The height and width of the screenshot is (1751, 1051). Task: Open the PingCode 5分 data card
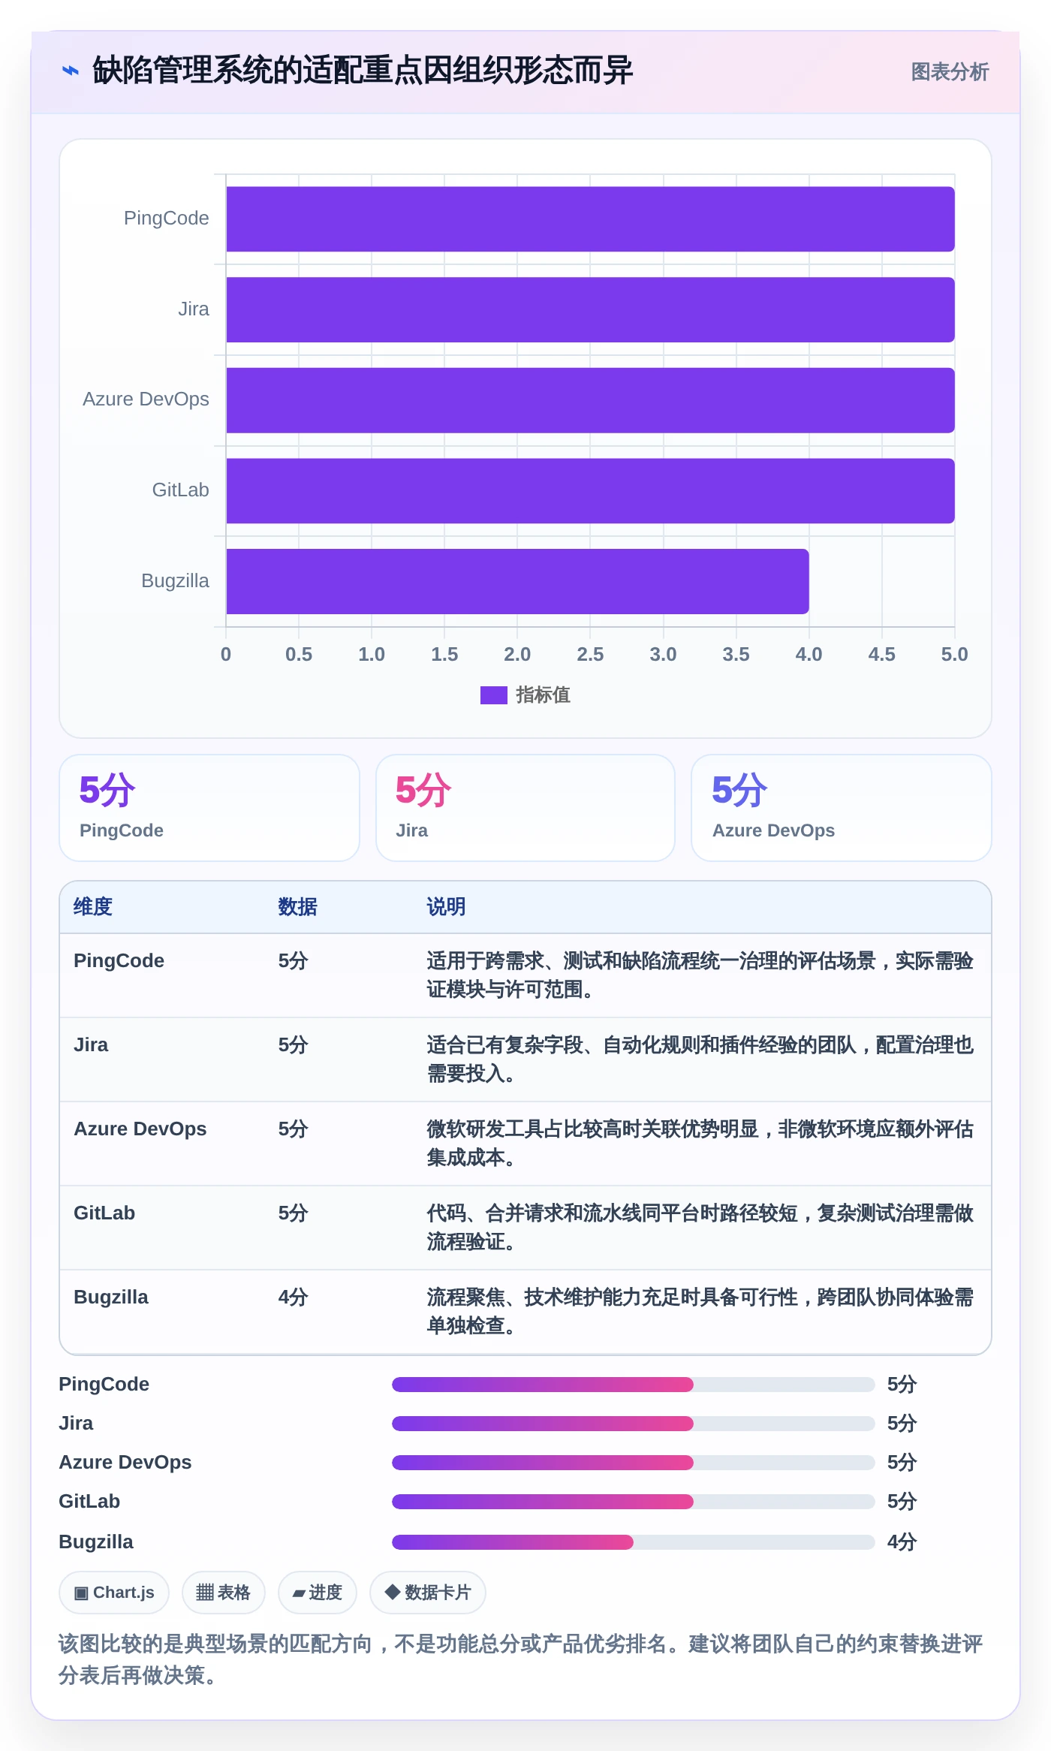tap(209, 808)
